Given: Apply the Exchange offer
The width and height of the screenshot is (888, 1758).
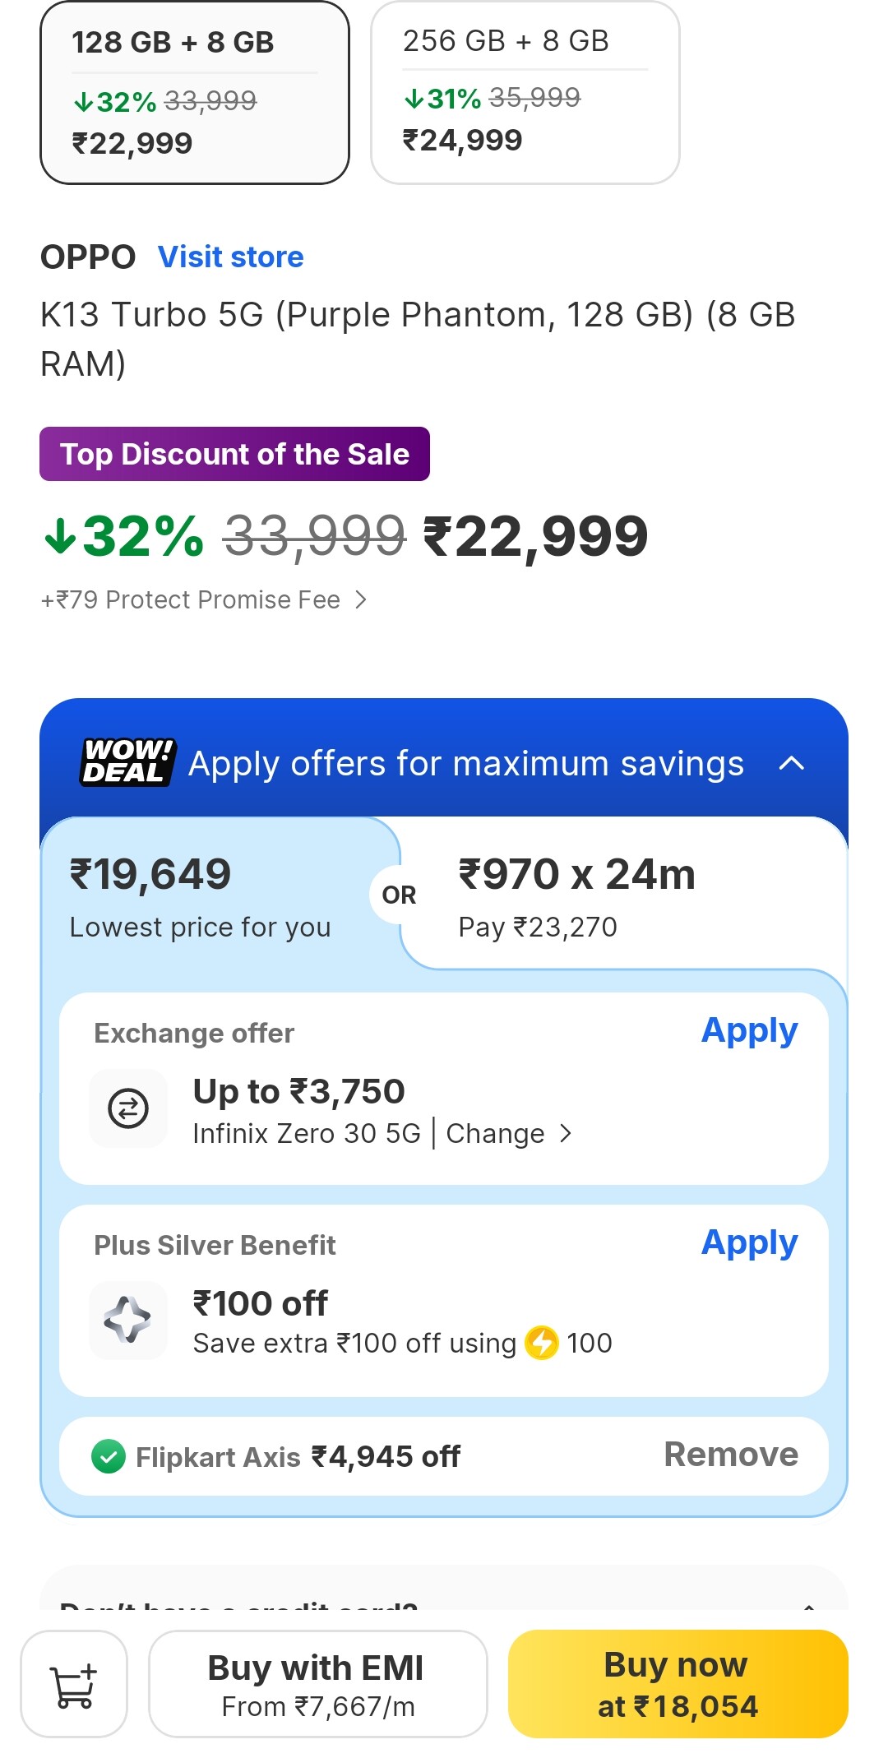Looking at the screenshot, I should 749,1031.
